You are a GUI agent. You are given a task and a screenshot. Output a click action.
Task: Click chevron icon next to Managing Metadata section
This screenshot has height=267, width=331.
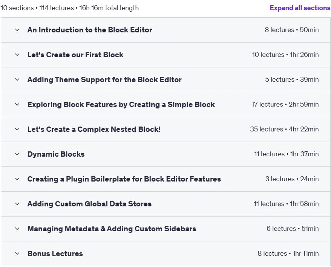tap(17, 229)
